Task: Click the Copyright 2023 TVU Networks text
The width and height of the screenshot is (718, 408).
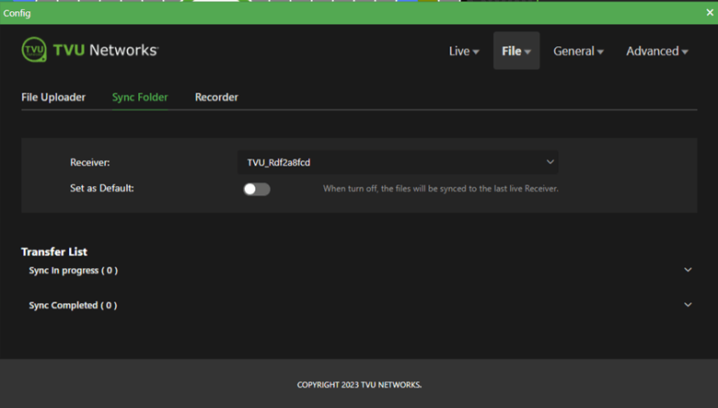Action: [x=359, y=385]
